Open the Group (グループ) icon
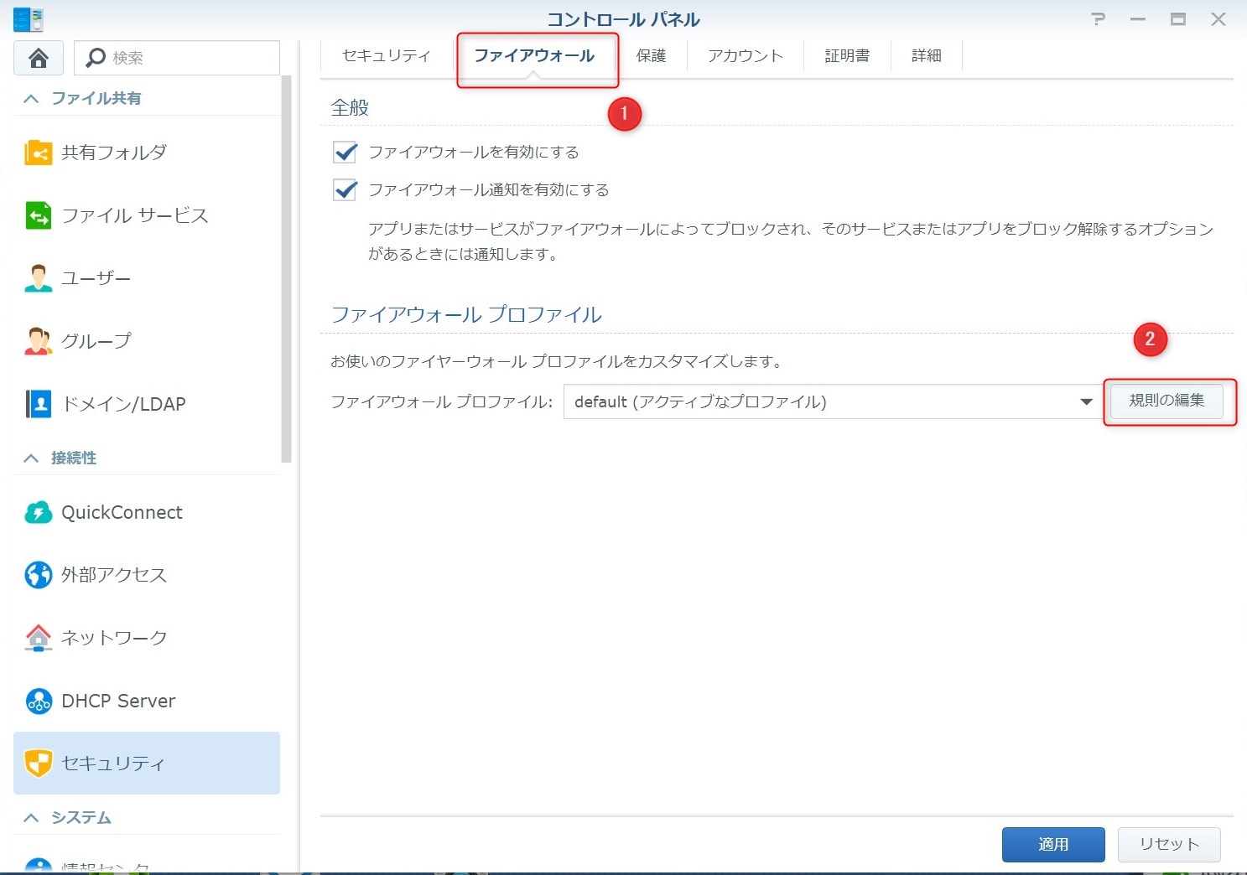1247x875 pixels. point(39,341)
